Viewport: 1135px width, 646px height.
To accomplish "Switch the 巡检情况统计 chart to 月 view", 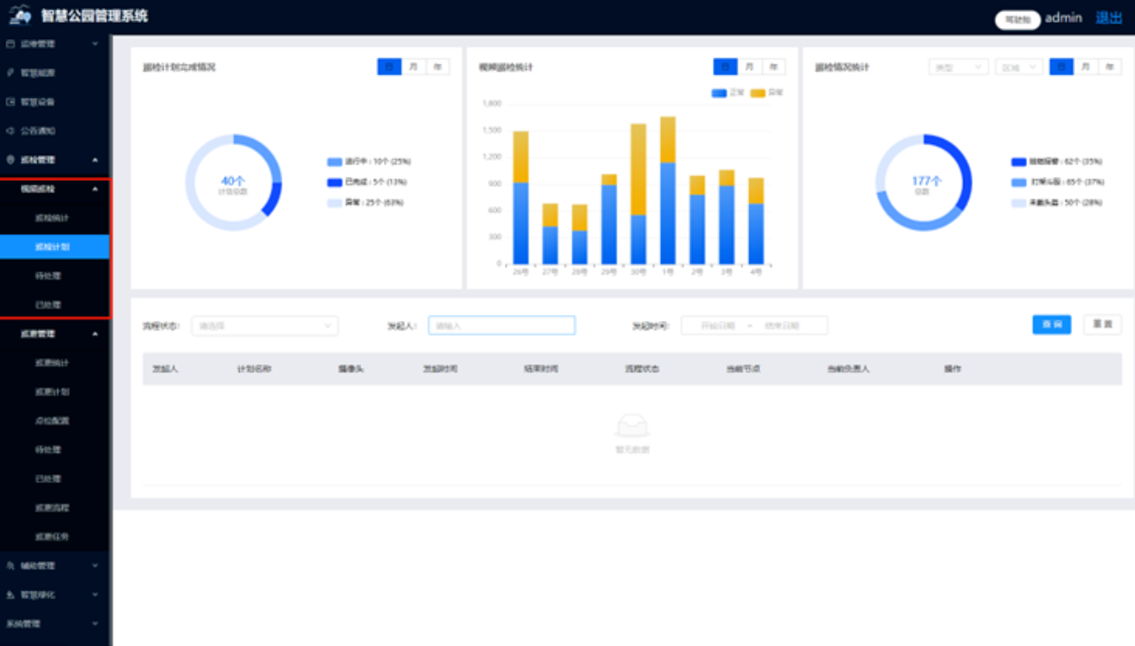I will (x=1085, y=67).
